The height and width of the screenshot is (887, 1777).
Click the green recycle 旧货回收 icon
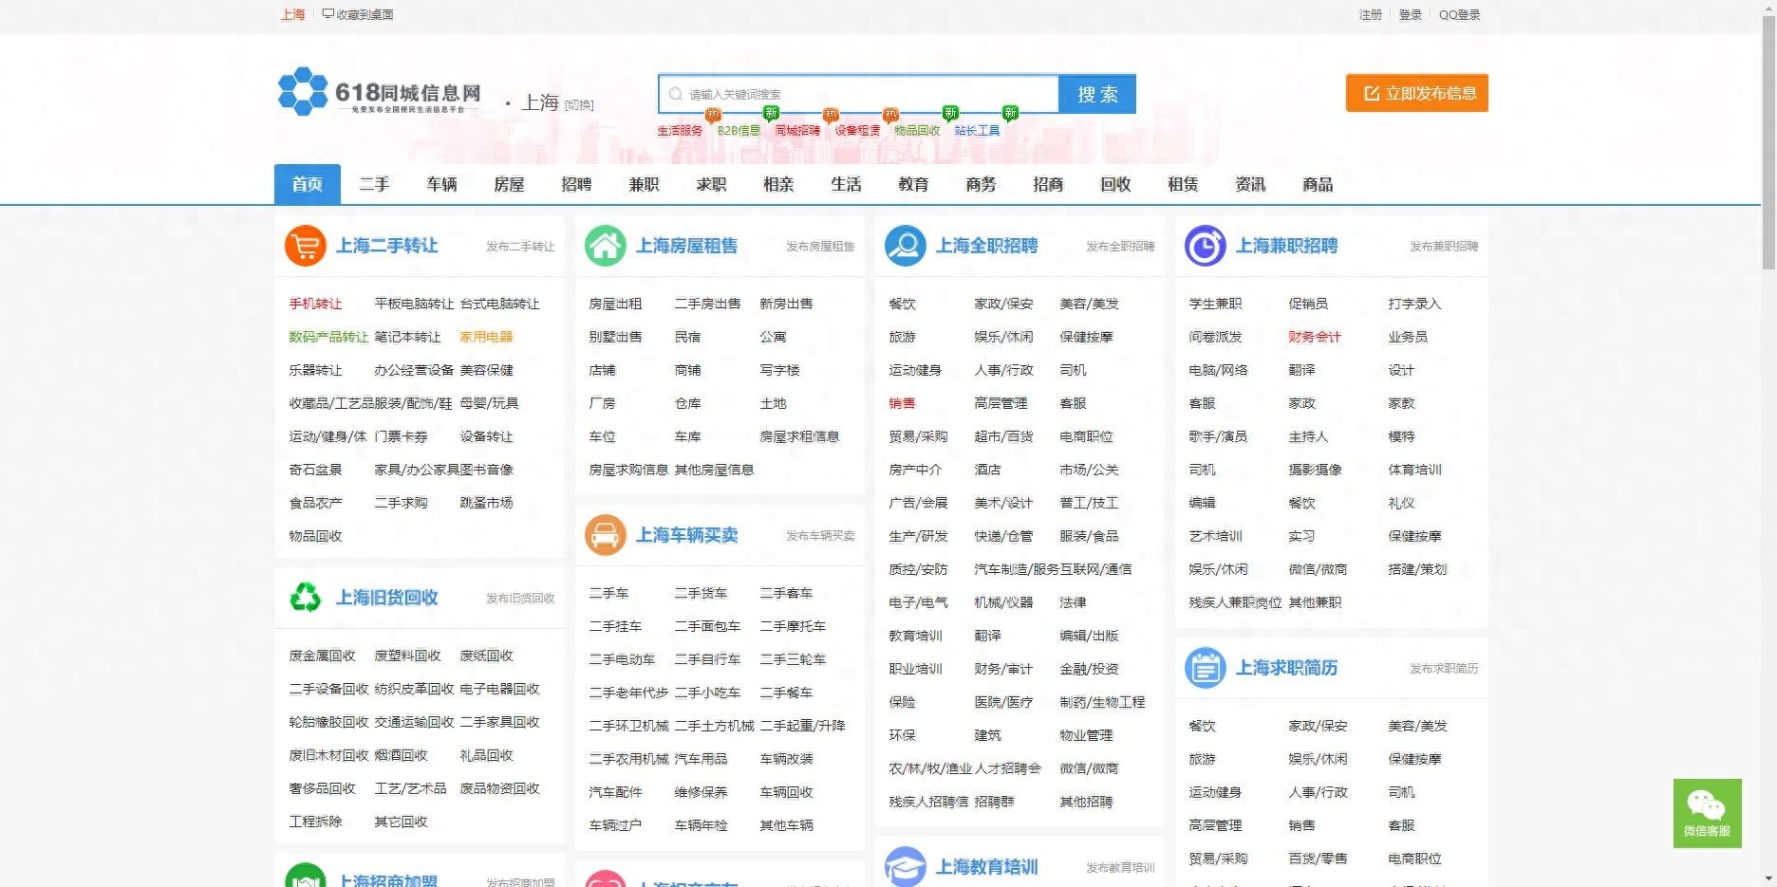point(306,598)
